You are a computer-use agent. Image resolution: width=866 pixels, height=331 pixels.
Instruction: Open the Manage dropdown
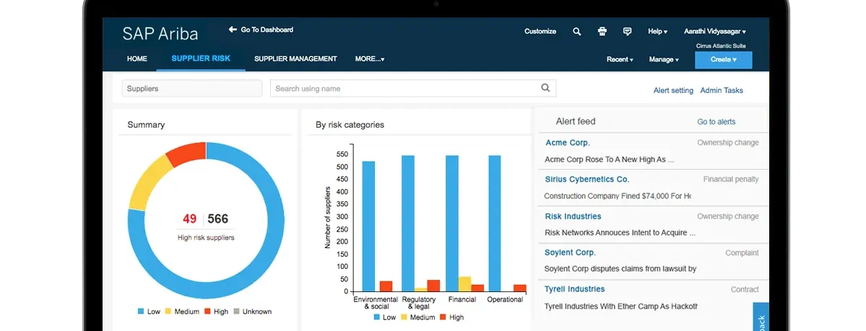(664, 60)
